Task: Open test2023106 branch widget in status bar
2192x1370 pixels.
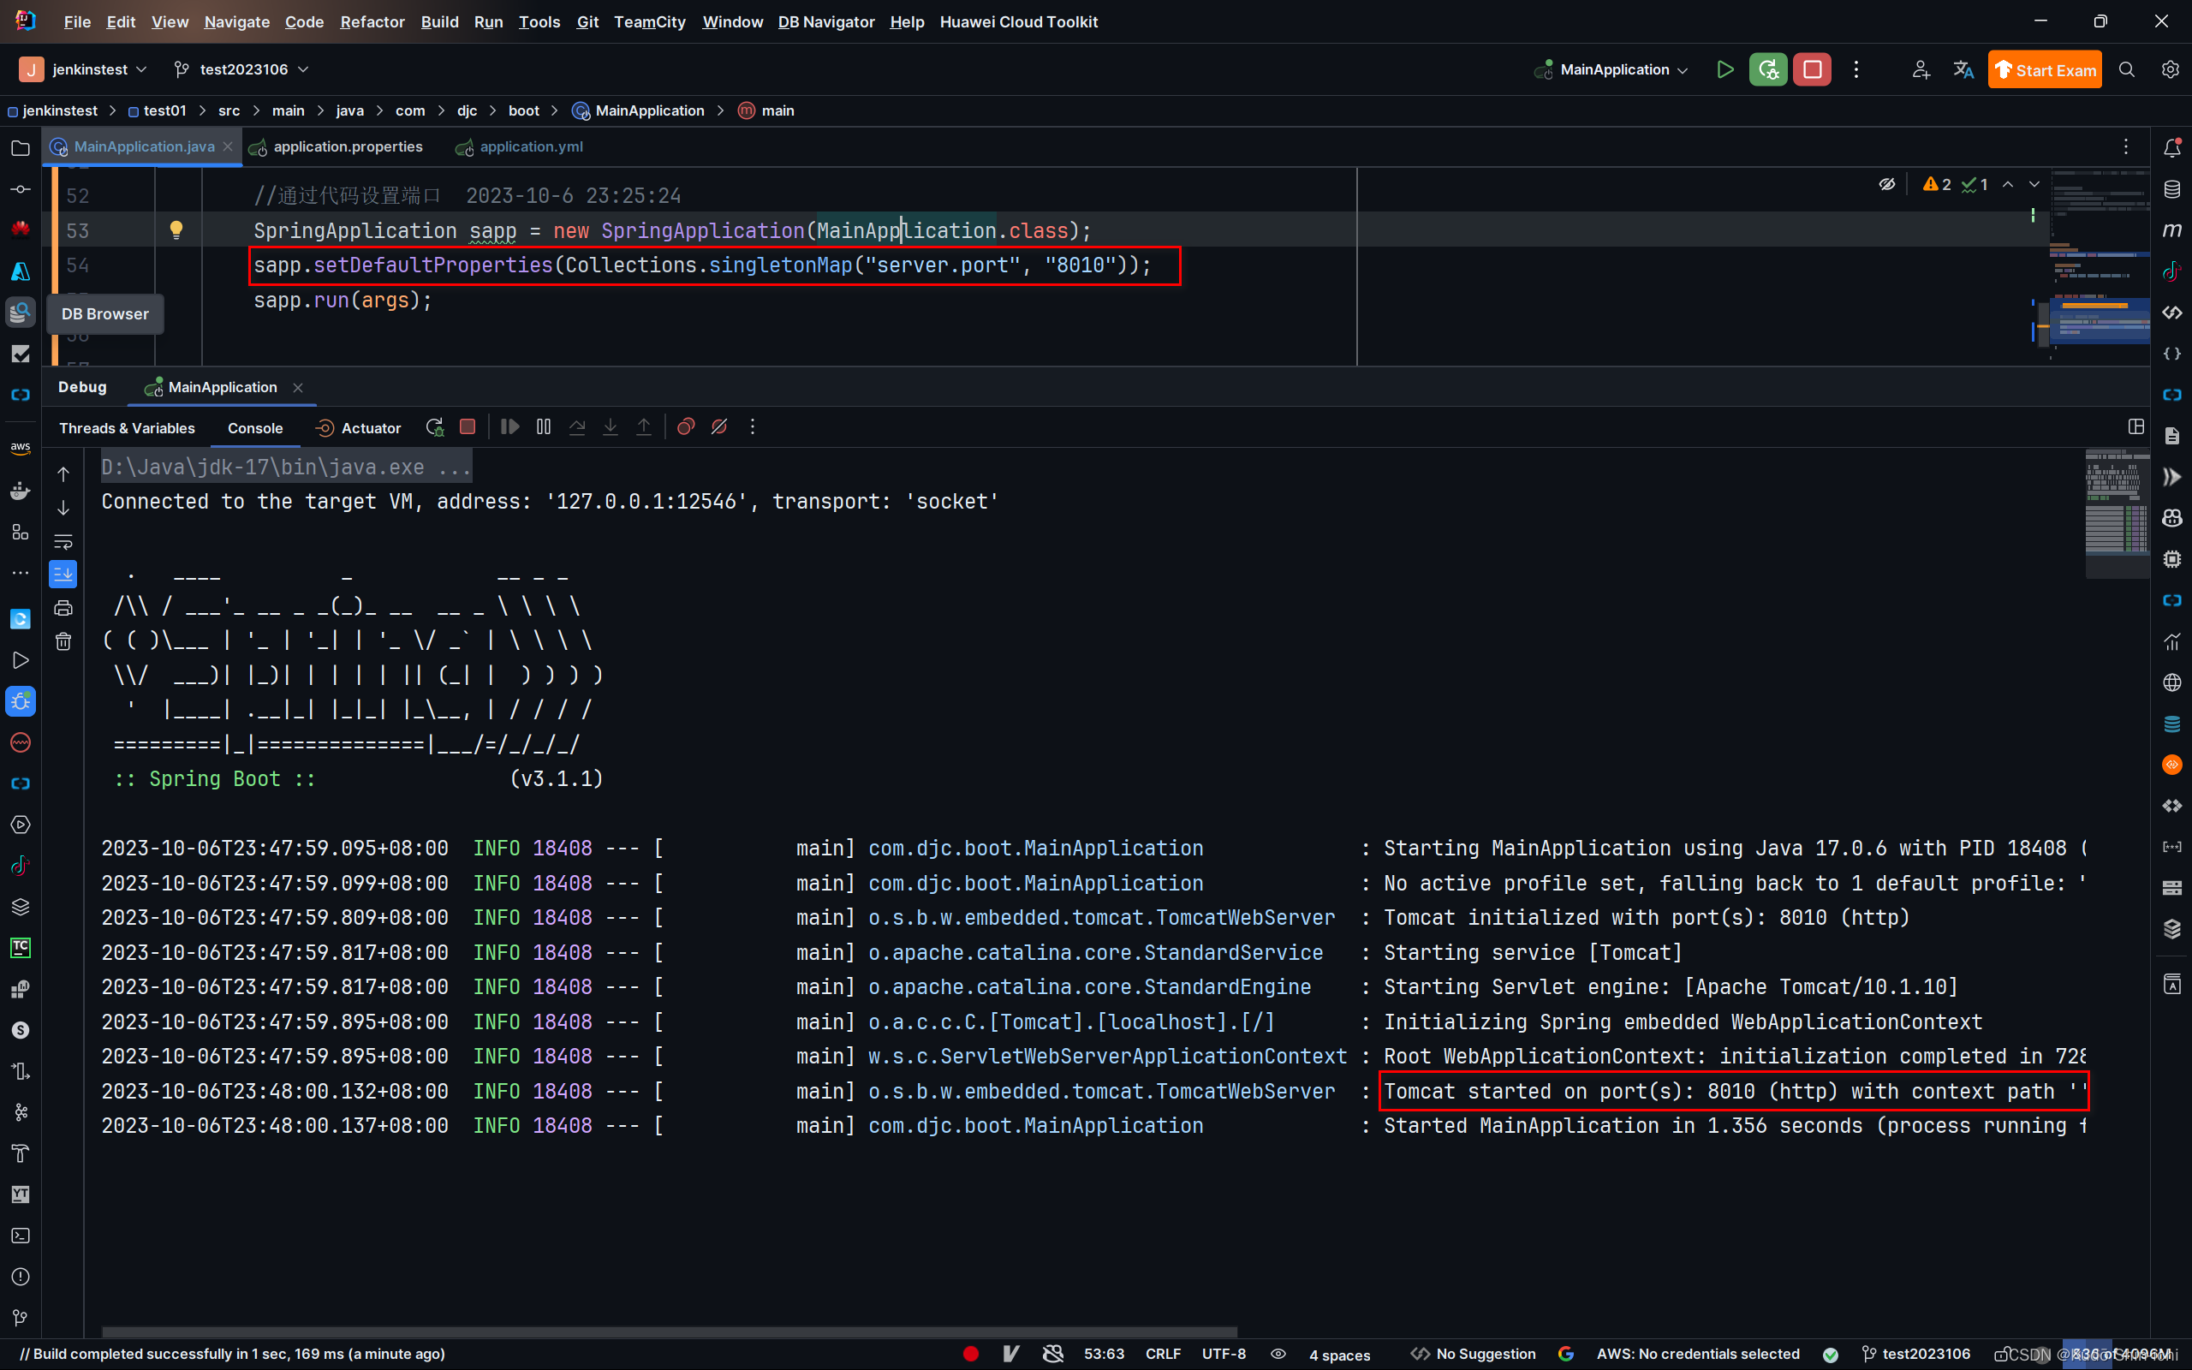Action: [1916, 1354]
